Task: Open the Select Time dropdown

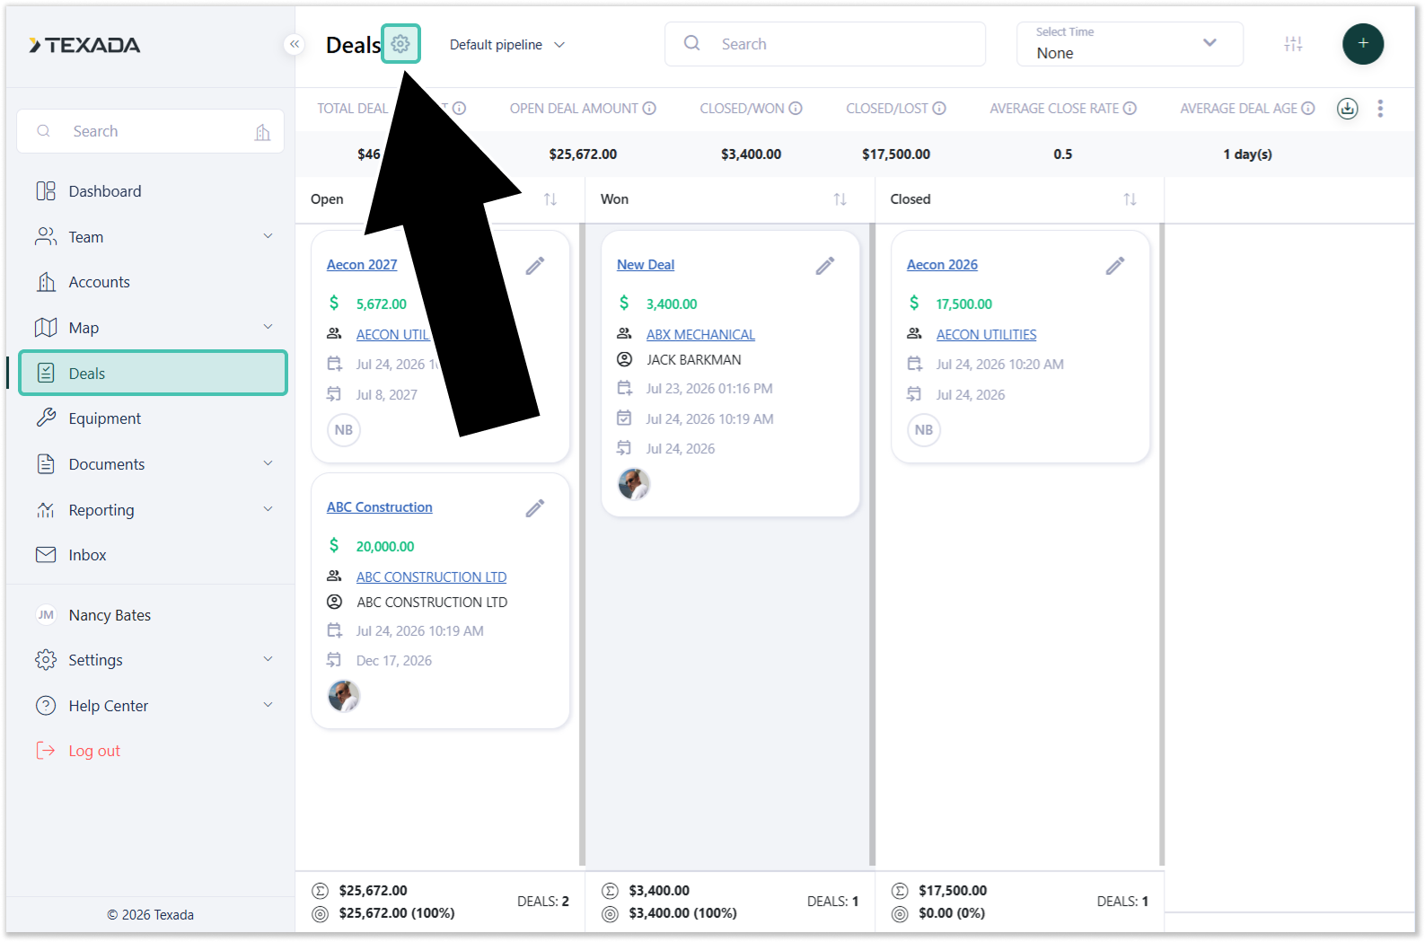Action: click(x=1130, y=44)
